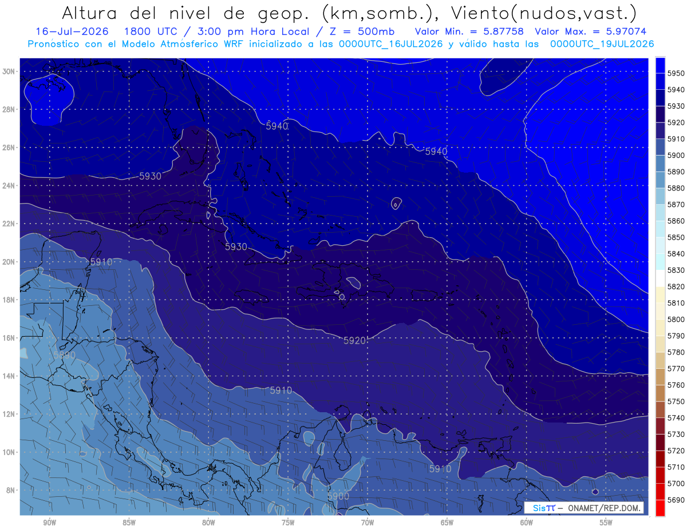687x530 pixels.
Task: Click the 'Pronóstico con el Modelo Atmósferico WRF' line
Action: [136, 44]
